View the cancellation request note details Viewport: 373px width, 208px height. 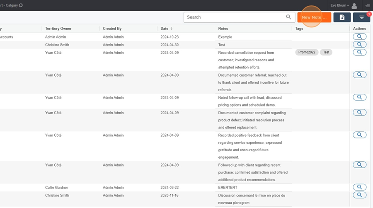359,52
